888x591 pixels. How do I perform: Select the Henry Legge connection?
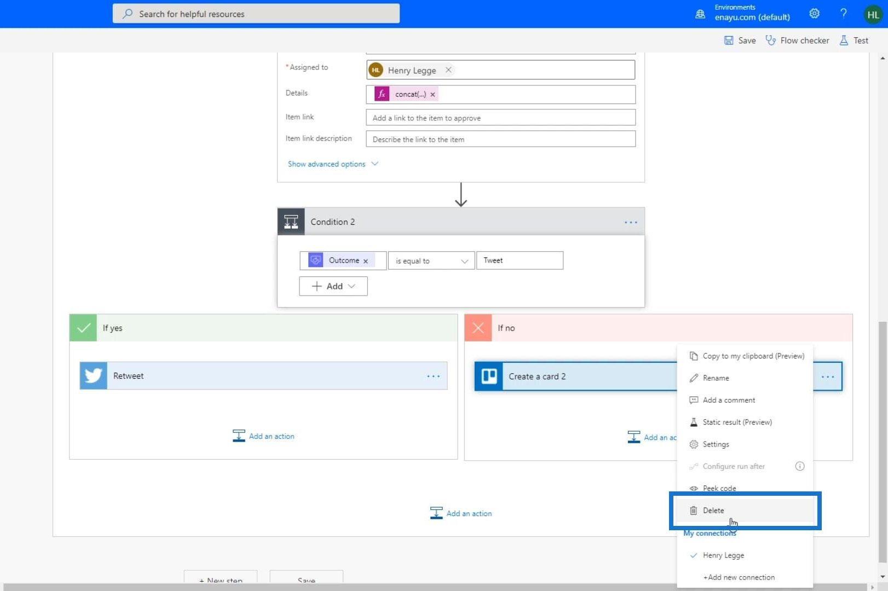click(745, 555)
